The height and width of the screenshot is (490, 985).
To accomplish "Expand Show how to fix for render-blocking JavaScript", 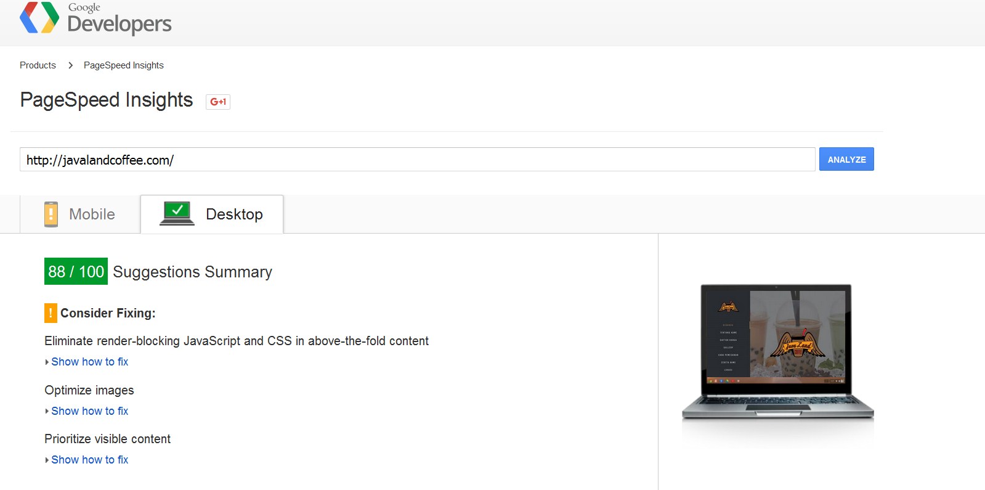I will tap(89, 362).
